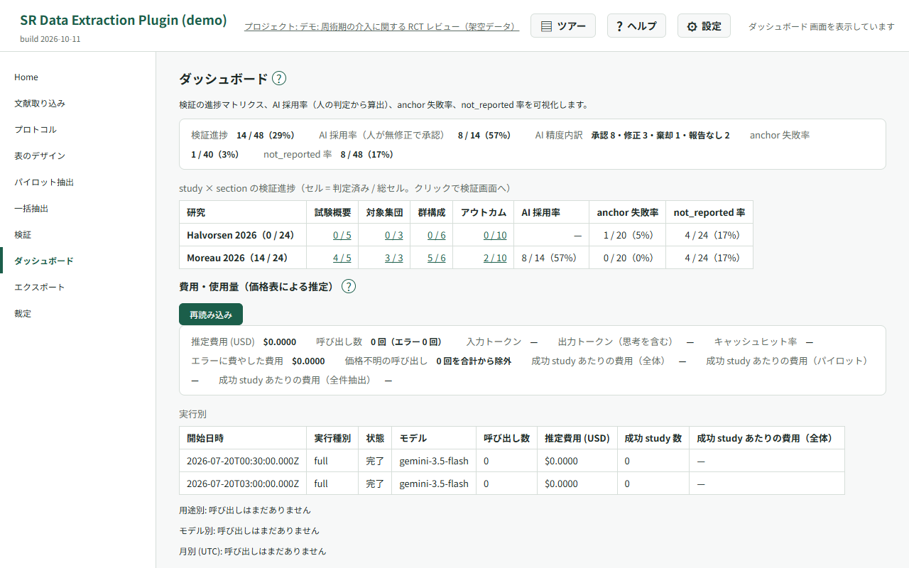The width and height of the screenshot is (909, 568).
Task: Click Halvorsen anchor 失敗率 value 1 / 20（5%）
Action: coord(628,235)
